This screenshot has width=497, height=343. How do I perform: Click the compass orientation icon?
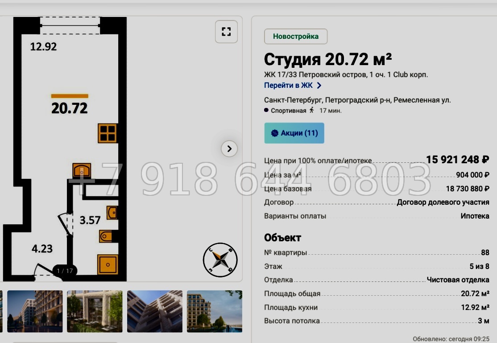220,260
